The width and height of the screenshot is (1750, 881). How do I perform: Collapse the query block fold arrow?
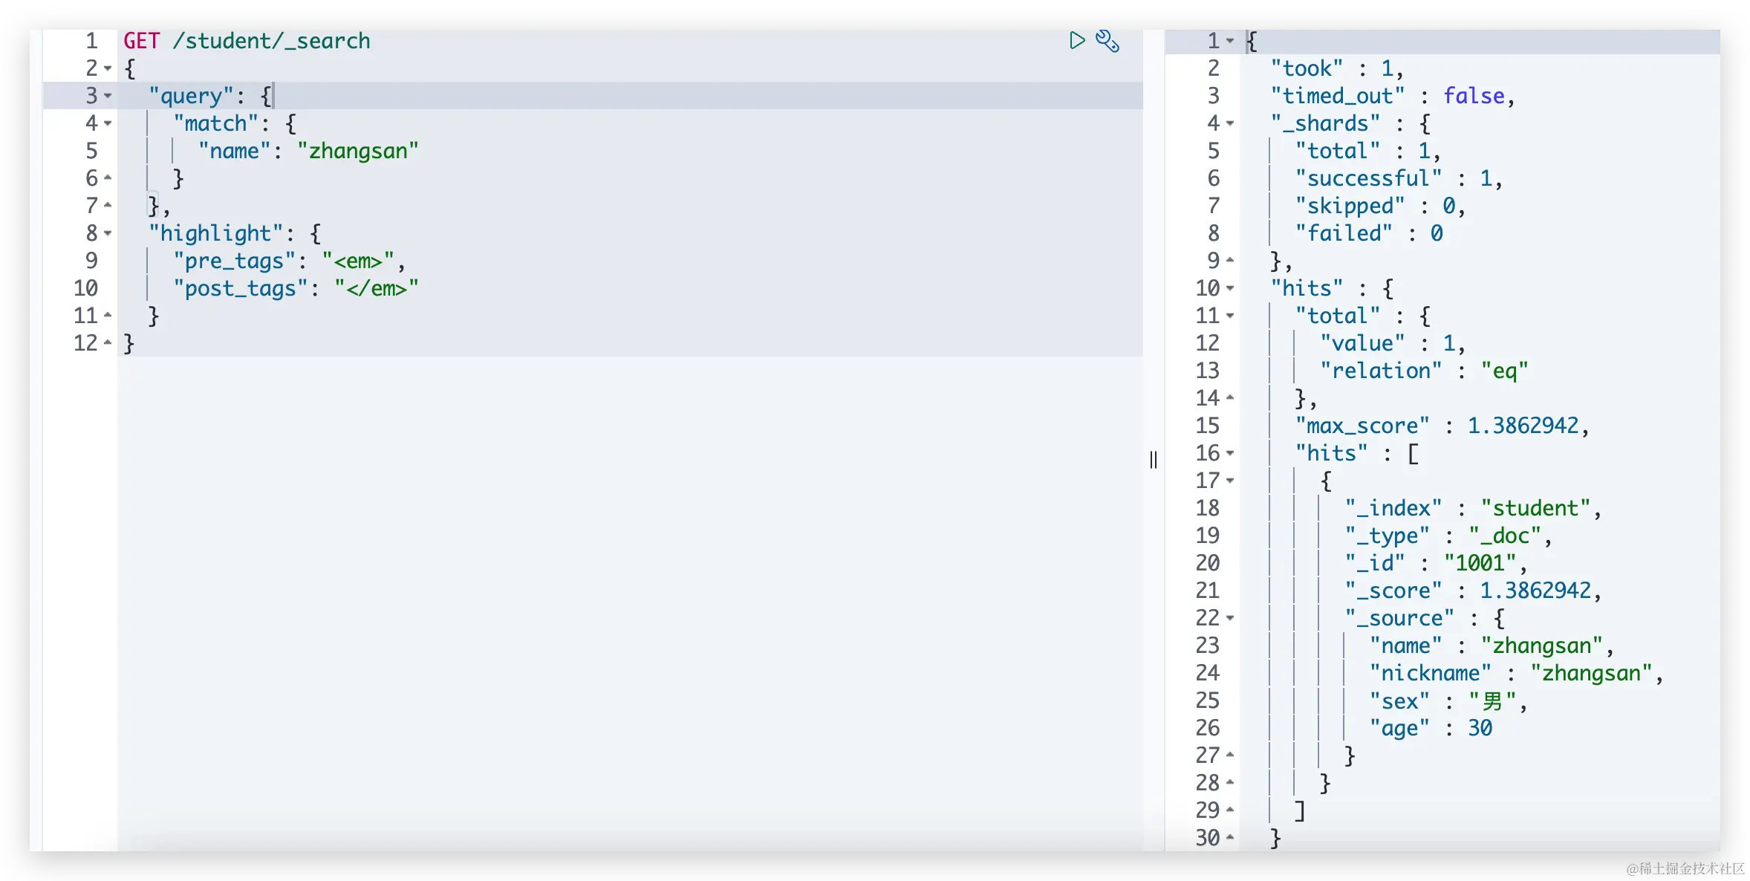pos(108,96)
